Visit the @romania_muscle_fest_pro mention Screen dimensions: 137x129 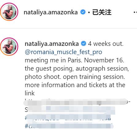[63, 52]
